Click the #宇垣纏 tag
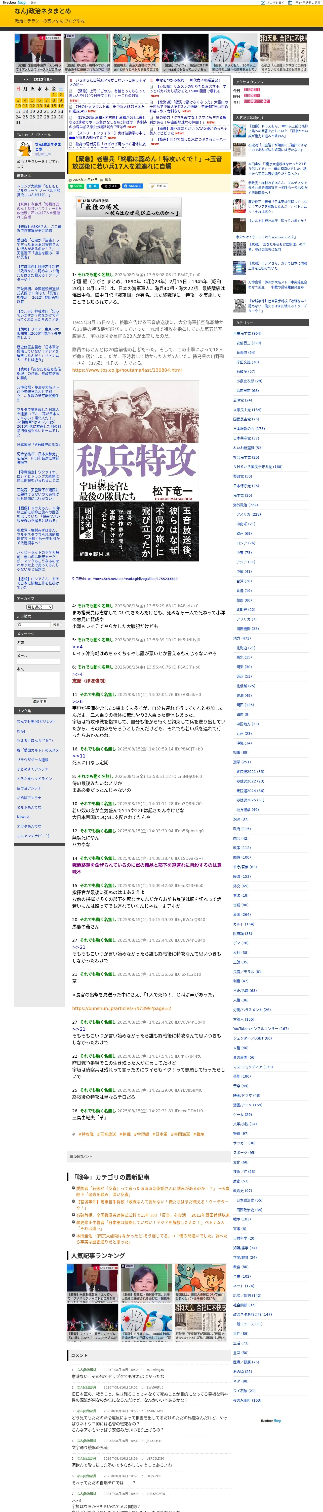This screenshot has width=323, height=1512. click(x=141, y=1135)
